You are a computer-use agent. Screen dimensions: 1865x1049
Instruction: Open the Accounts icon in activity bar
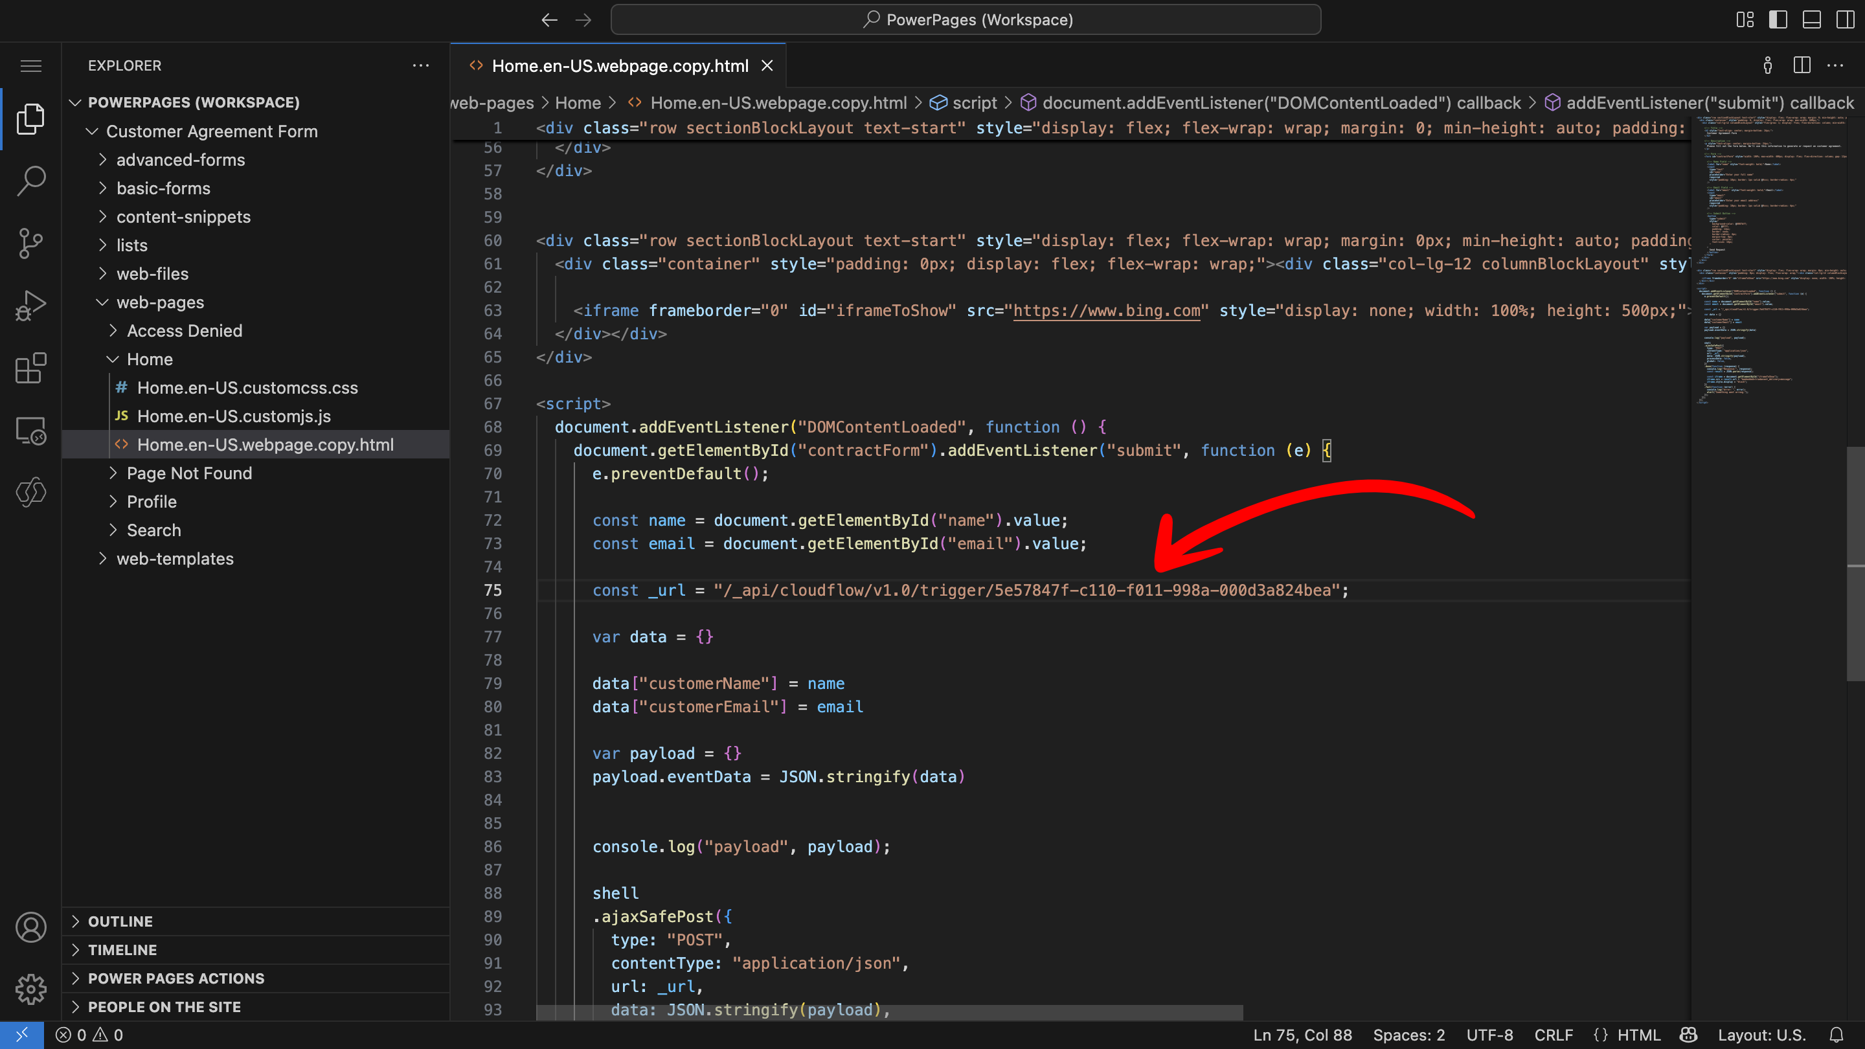pyautogui.click(x=30, y=927)
